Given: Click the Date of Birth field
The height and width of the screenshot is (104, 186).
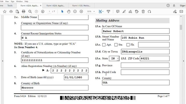Looking at the screenshot, I should (76, 77).
